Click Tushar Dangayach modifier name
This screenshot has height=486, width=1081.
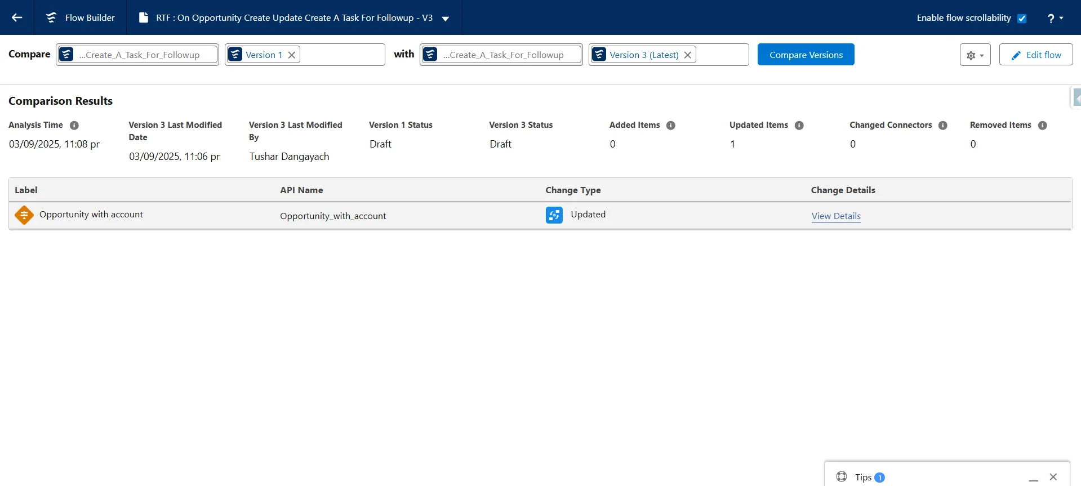[x=289, y=157]
